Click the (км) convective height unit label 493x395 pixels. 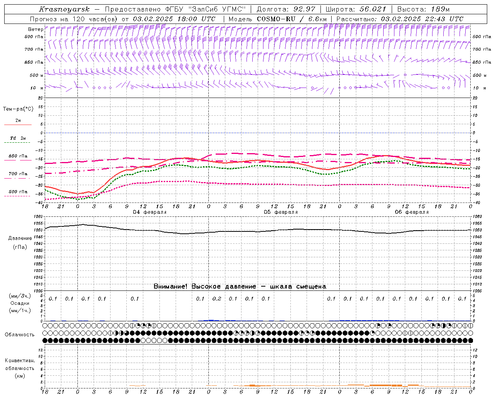tap(20, 376)
